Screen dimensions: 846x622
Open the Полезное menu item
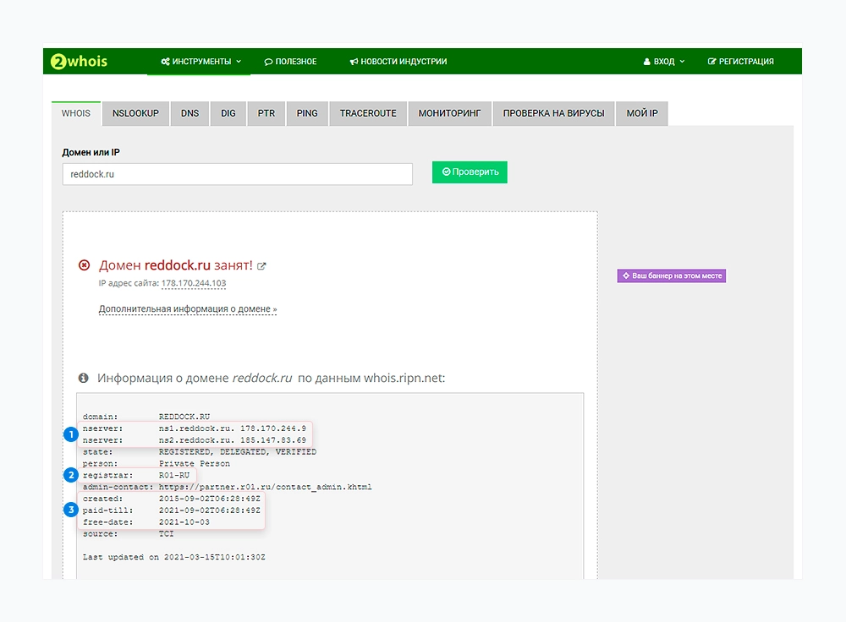[x=290, y=62]
